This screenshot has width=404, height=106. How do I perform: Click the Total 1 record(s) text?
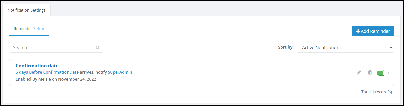(377, 92)
